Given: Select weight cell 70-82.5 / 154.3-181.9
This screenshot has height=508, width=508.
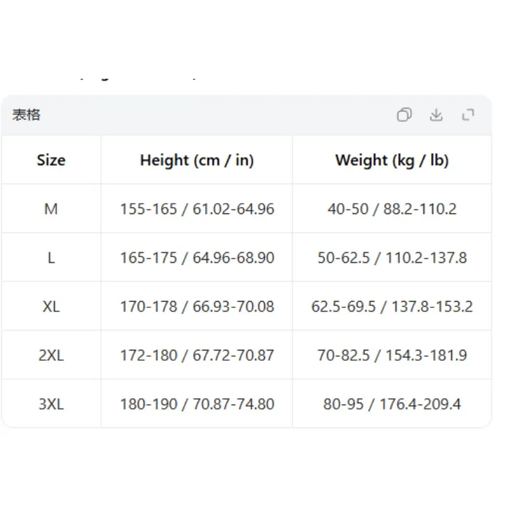Looking at the screenshot, I should click(x=392, y=356).
